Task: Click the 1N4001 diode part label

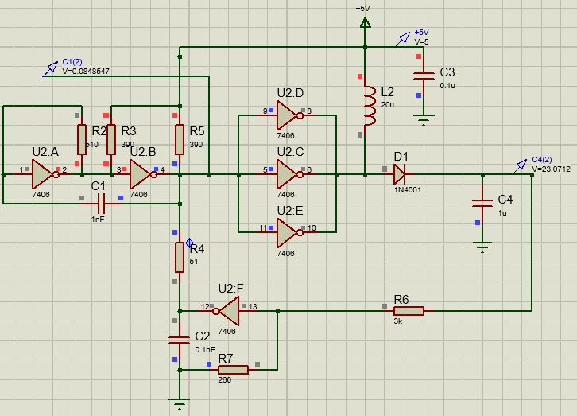Action: point(408,190)
